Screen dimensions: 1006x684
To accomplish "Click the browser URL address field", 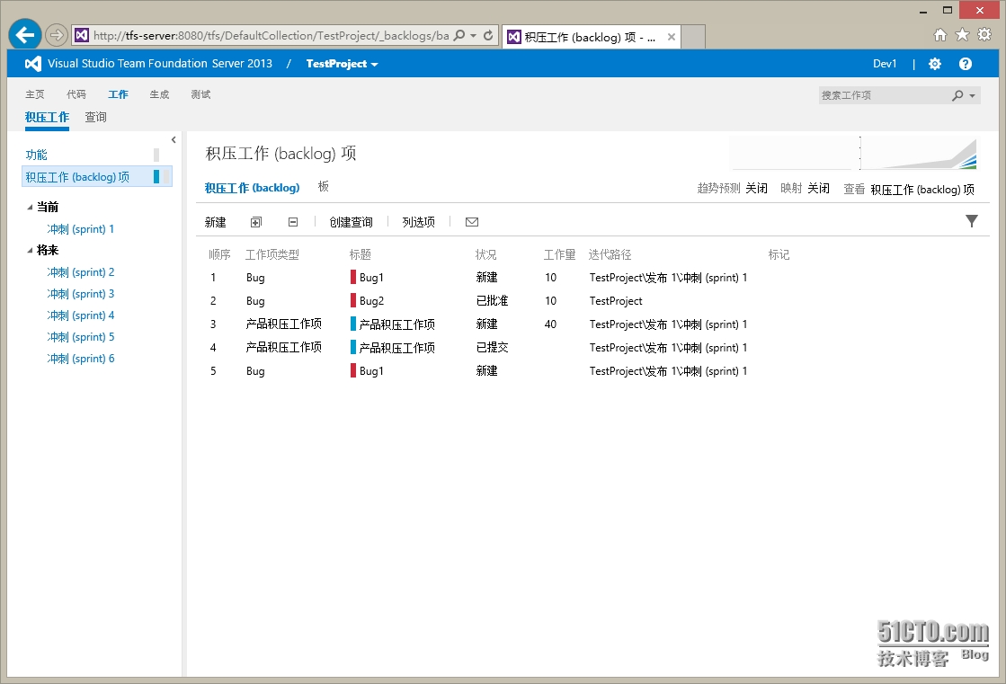I will coord(272,35).
